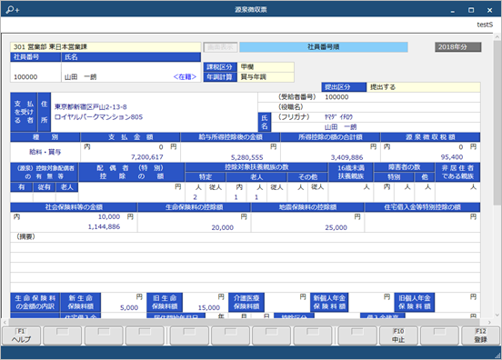Click the vertical scrollbar thumb
The height and width of the screenshot is (360, 502).
coord(497,122)
